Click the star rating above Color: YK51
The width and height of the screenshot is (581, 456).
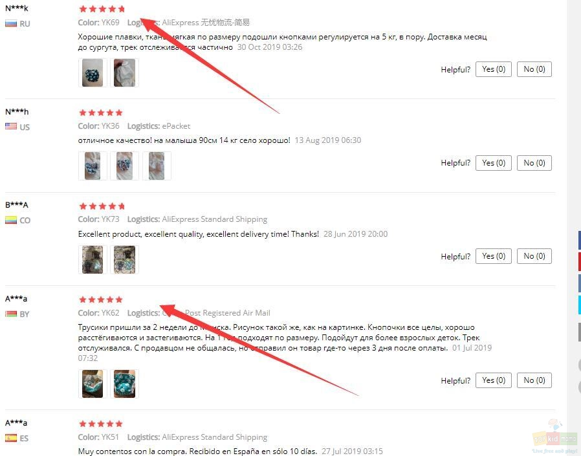click(x=101, y=424)
